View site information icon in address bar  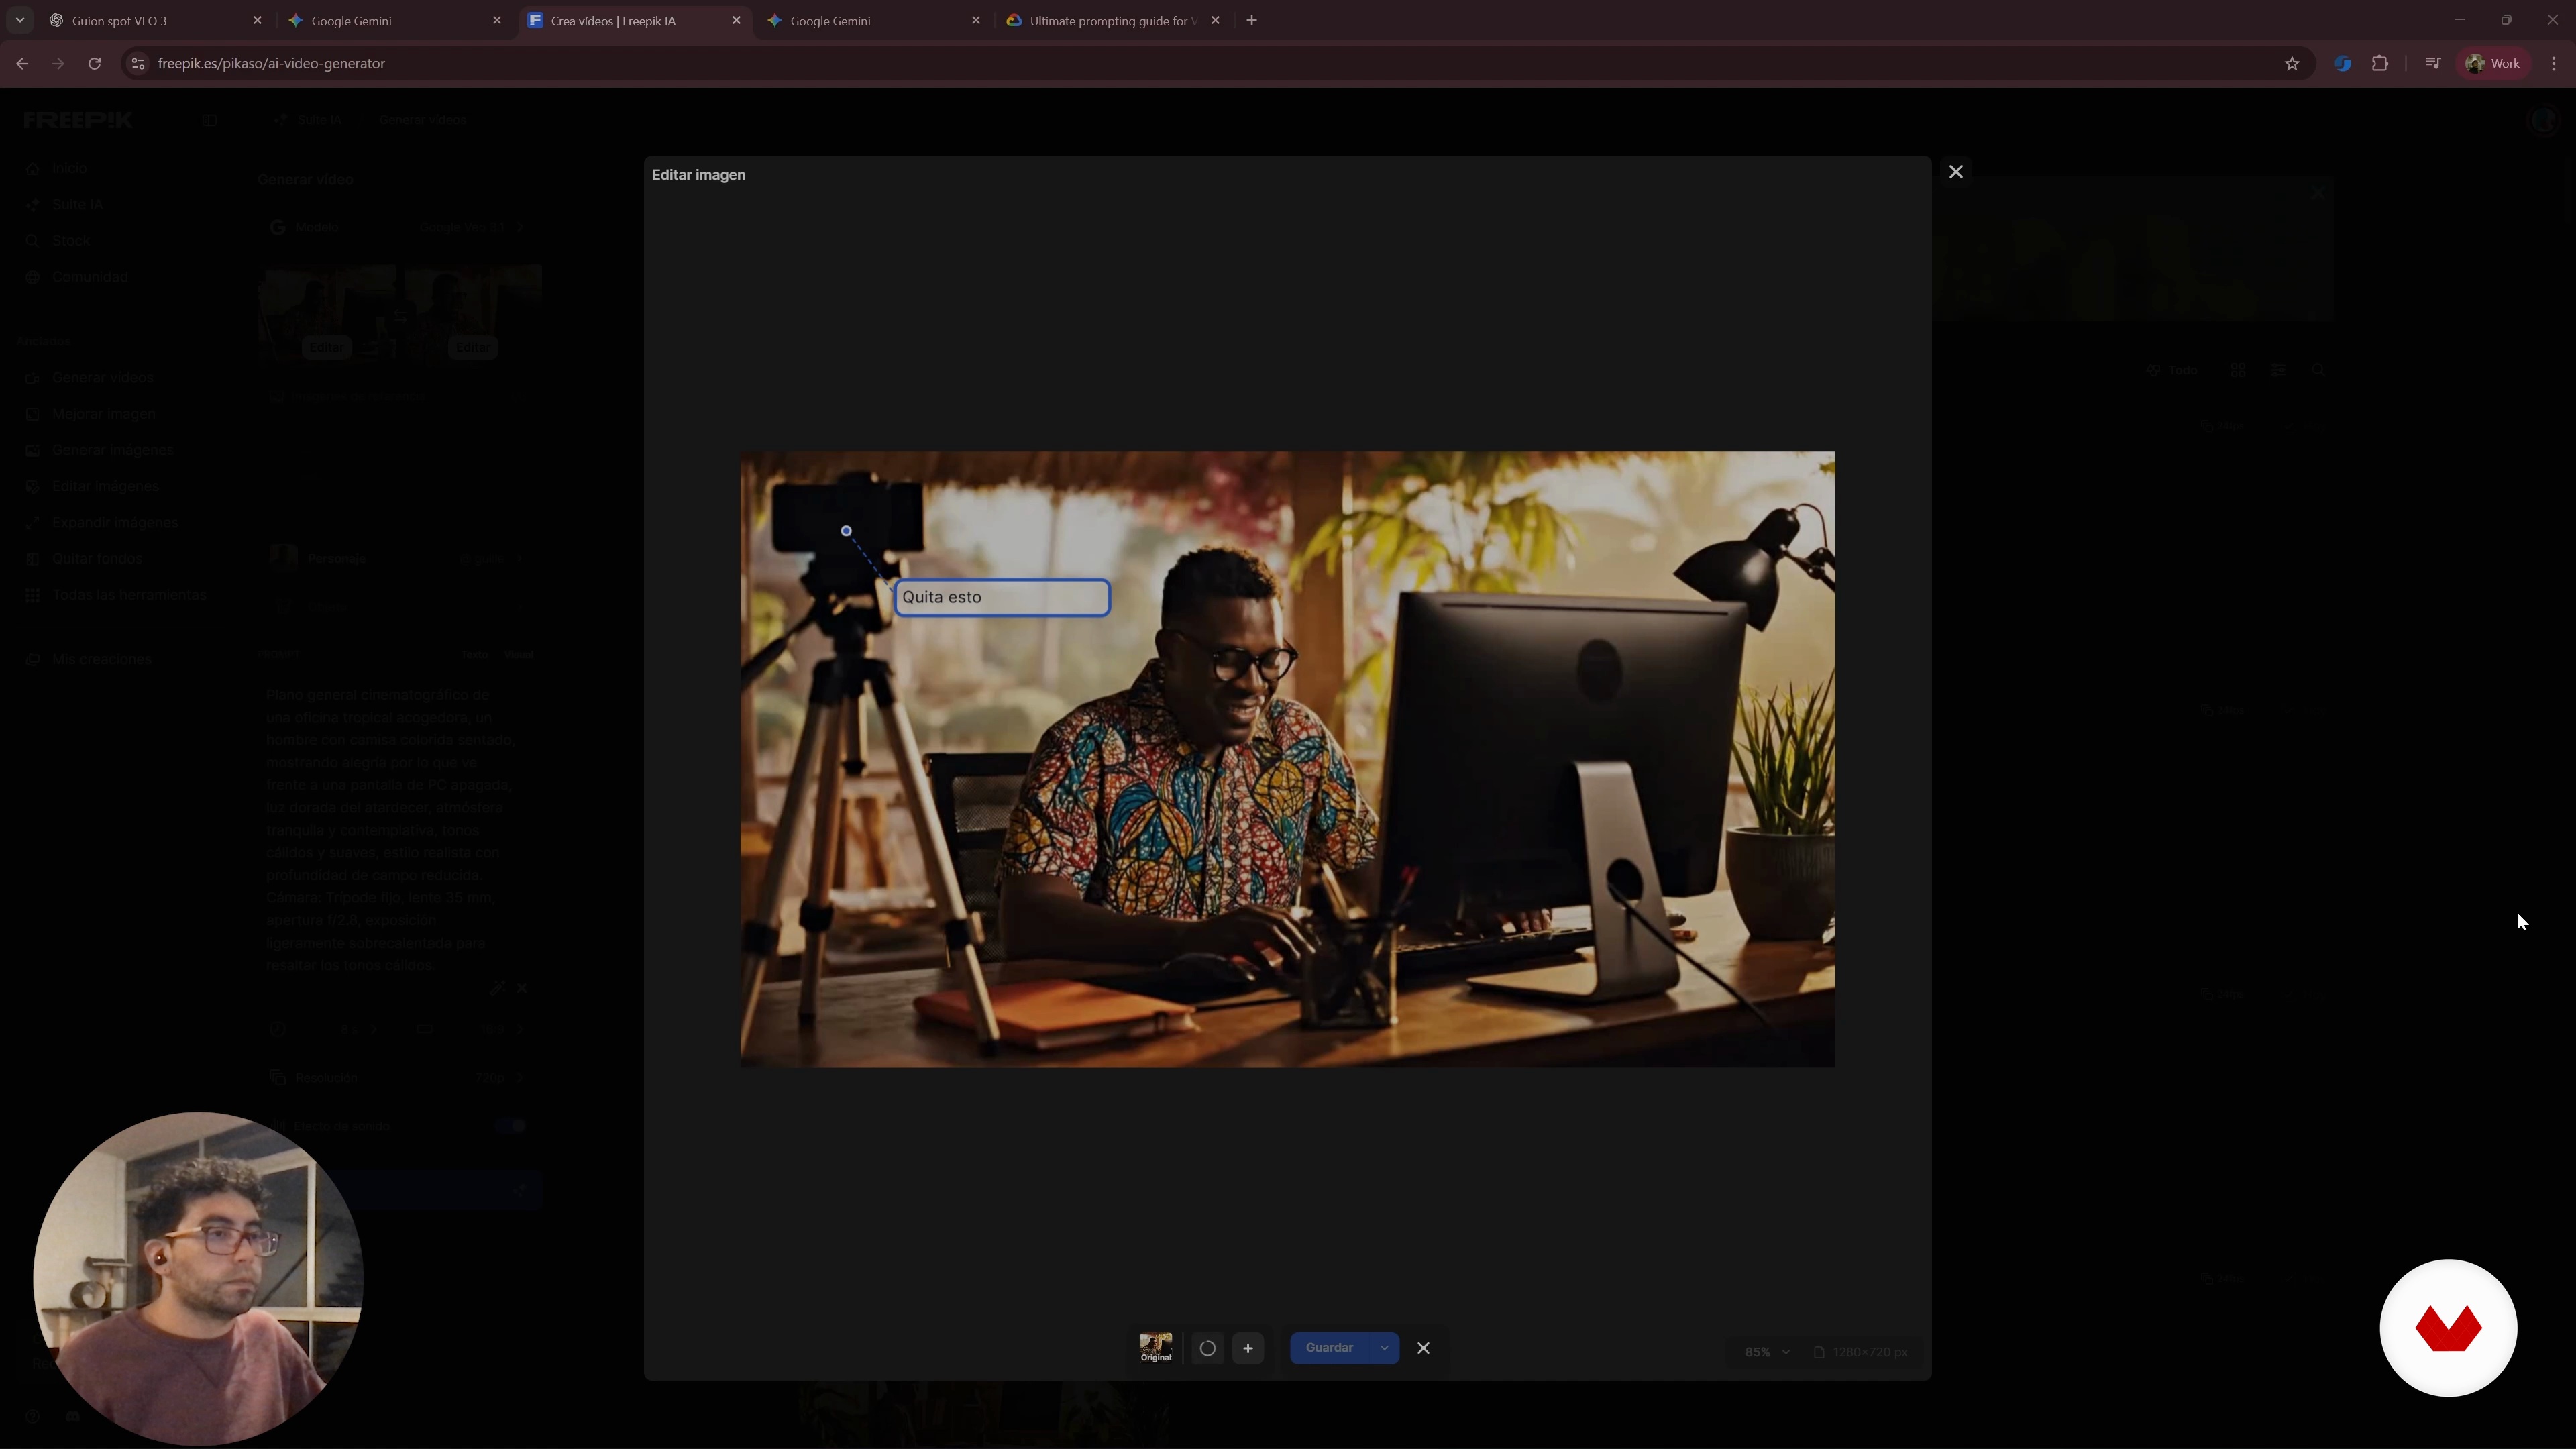[x=139, y=64]
